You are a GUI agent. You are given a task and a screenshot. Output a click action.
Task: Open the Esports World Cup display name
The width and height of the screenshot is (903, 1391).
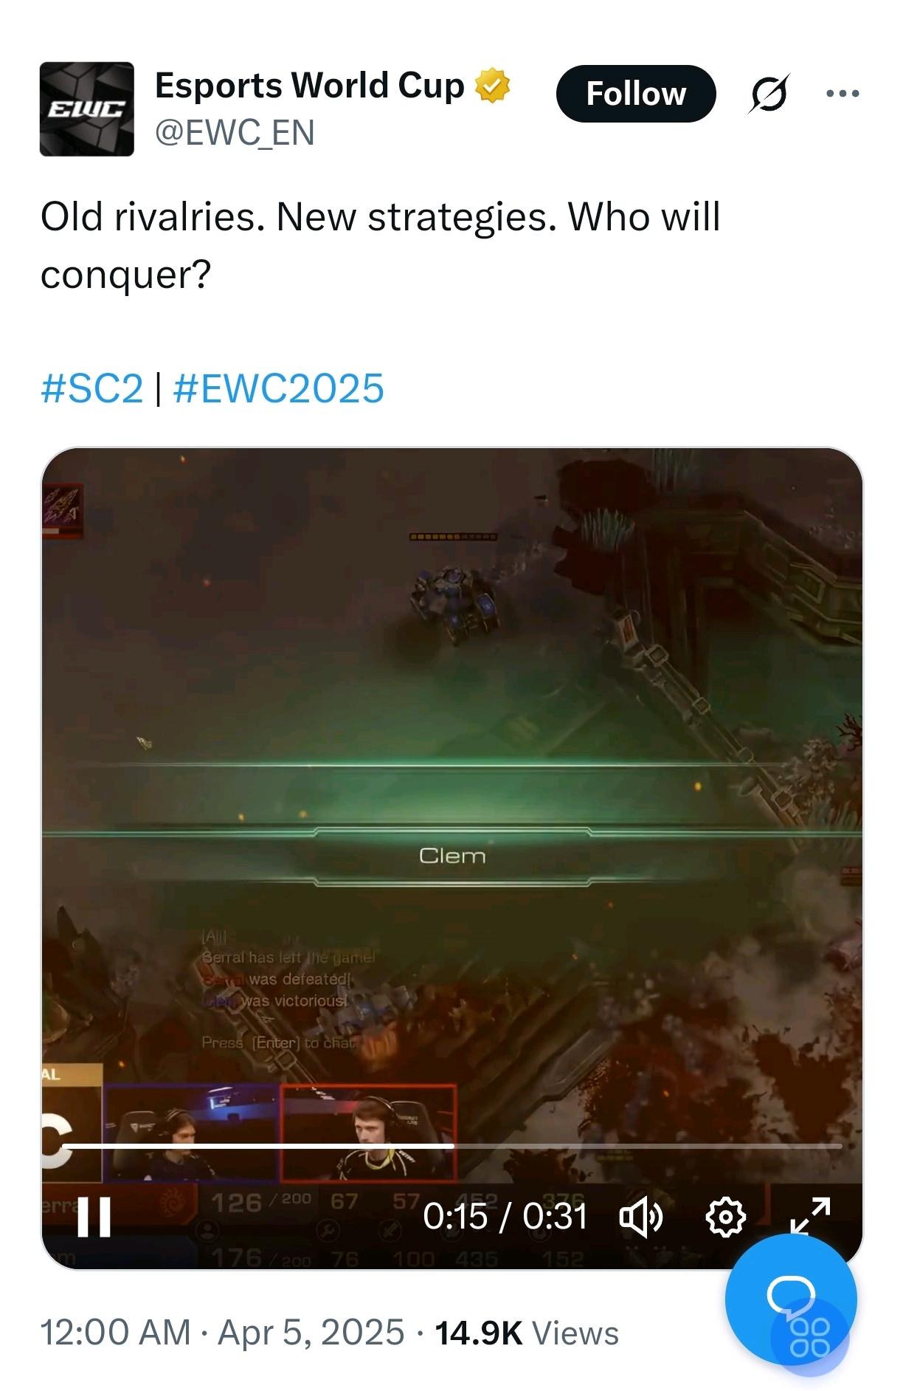[310, 86]
